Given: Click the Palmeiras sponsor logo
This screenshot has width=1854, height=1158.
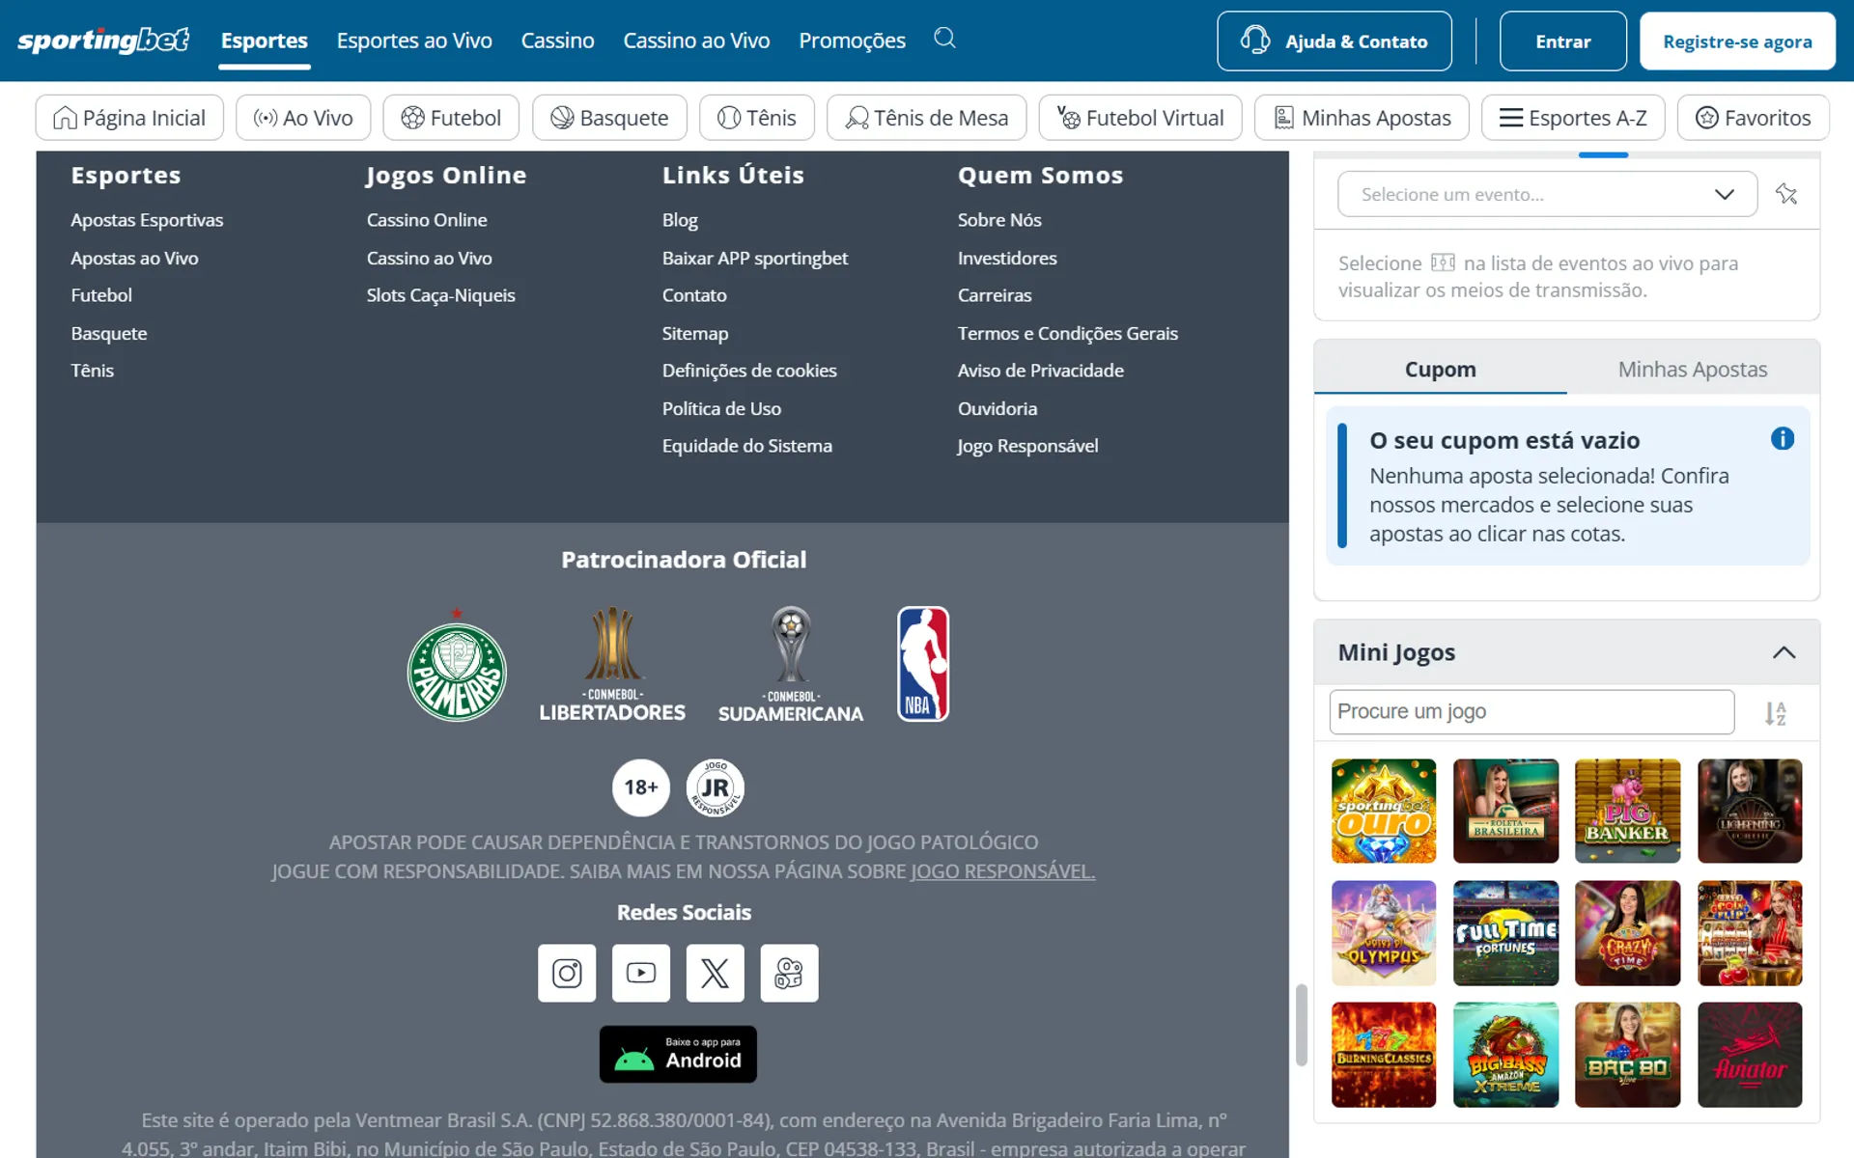Looking at the screenshot, I should pos(457,665).
